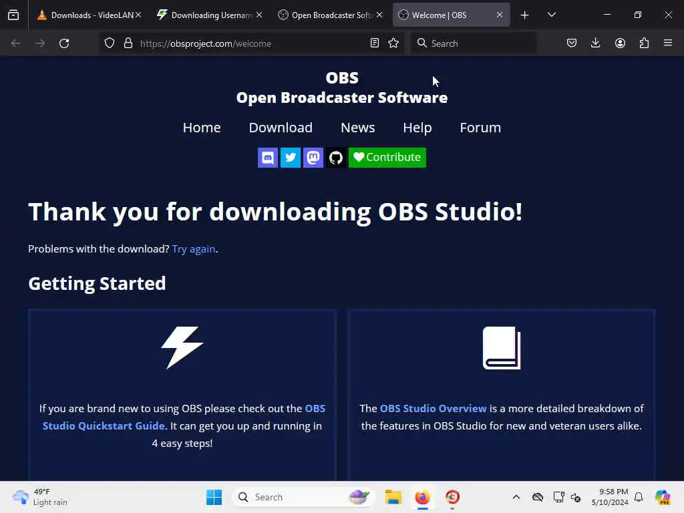Close the Welcome | OBS tab
This screenshot has width=684, height=513.
point(500,15)
